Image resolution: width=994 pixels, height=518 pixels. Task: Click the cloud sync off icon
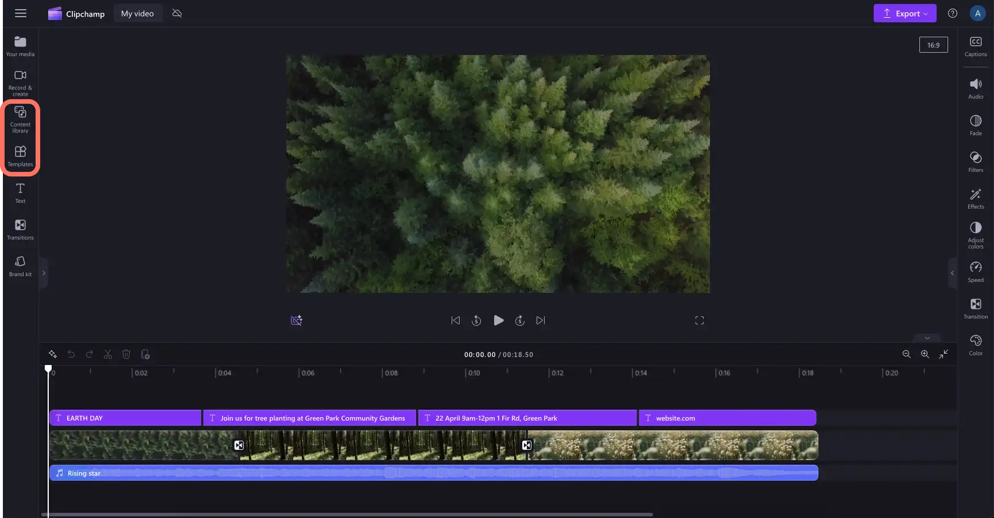pos(177,13)
